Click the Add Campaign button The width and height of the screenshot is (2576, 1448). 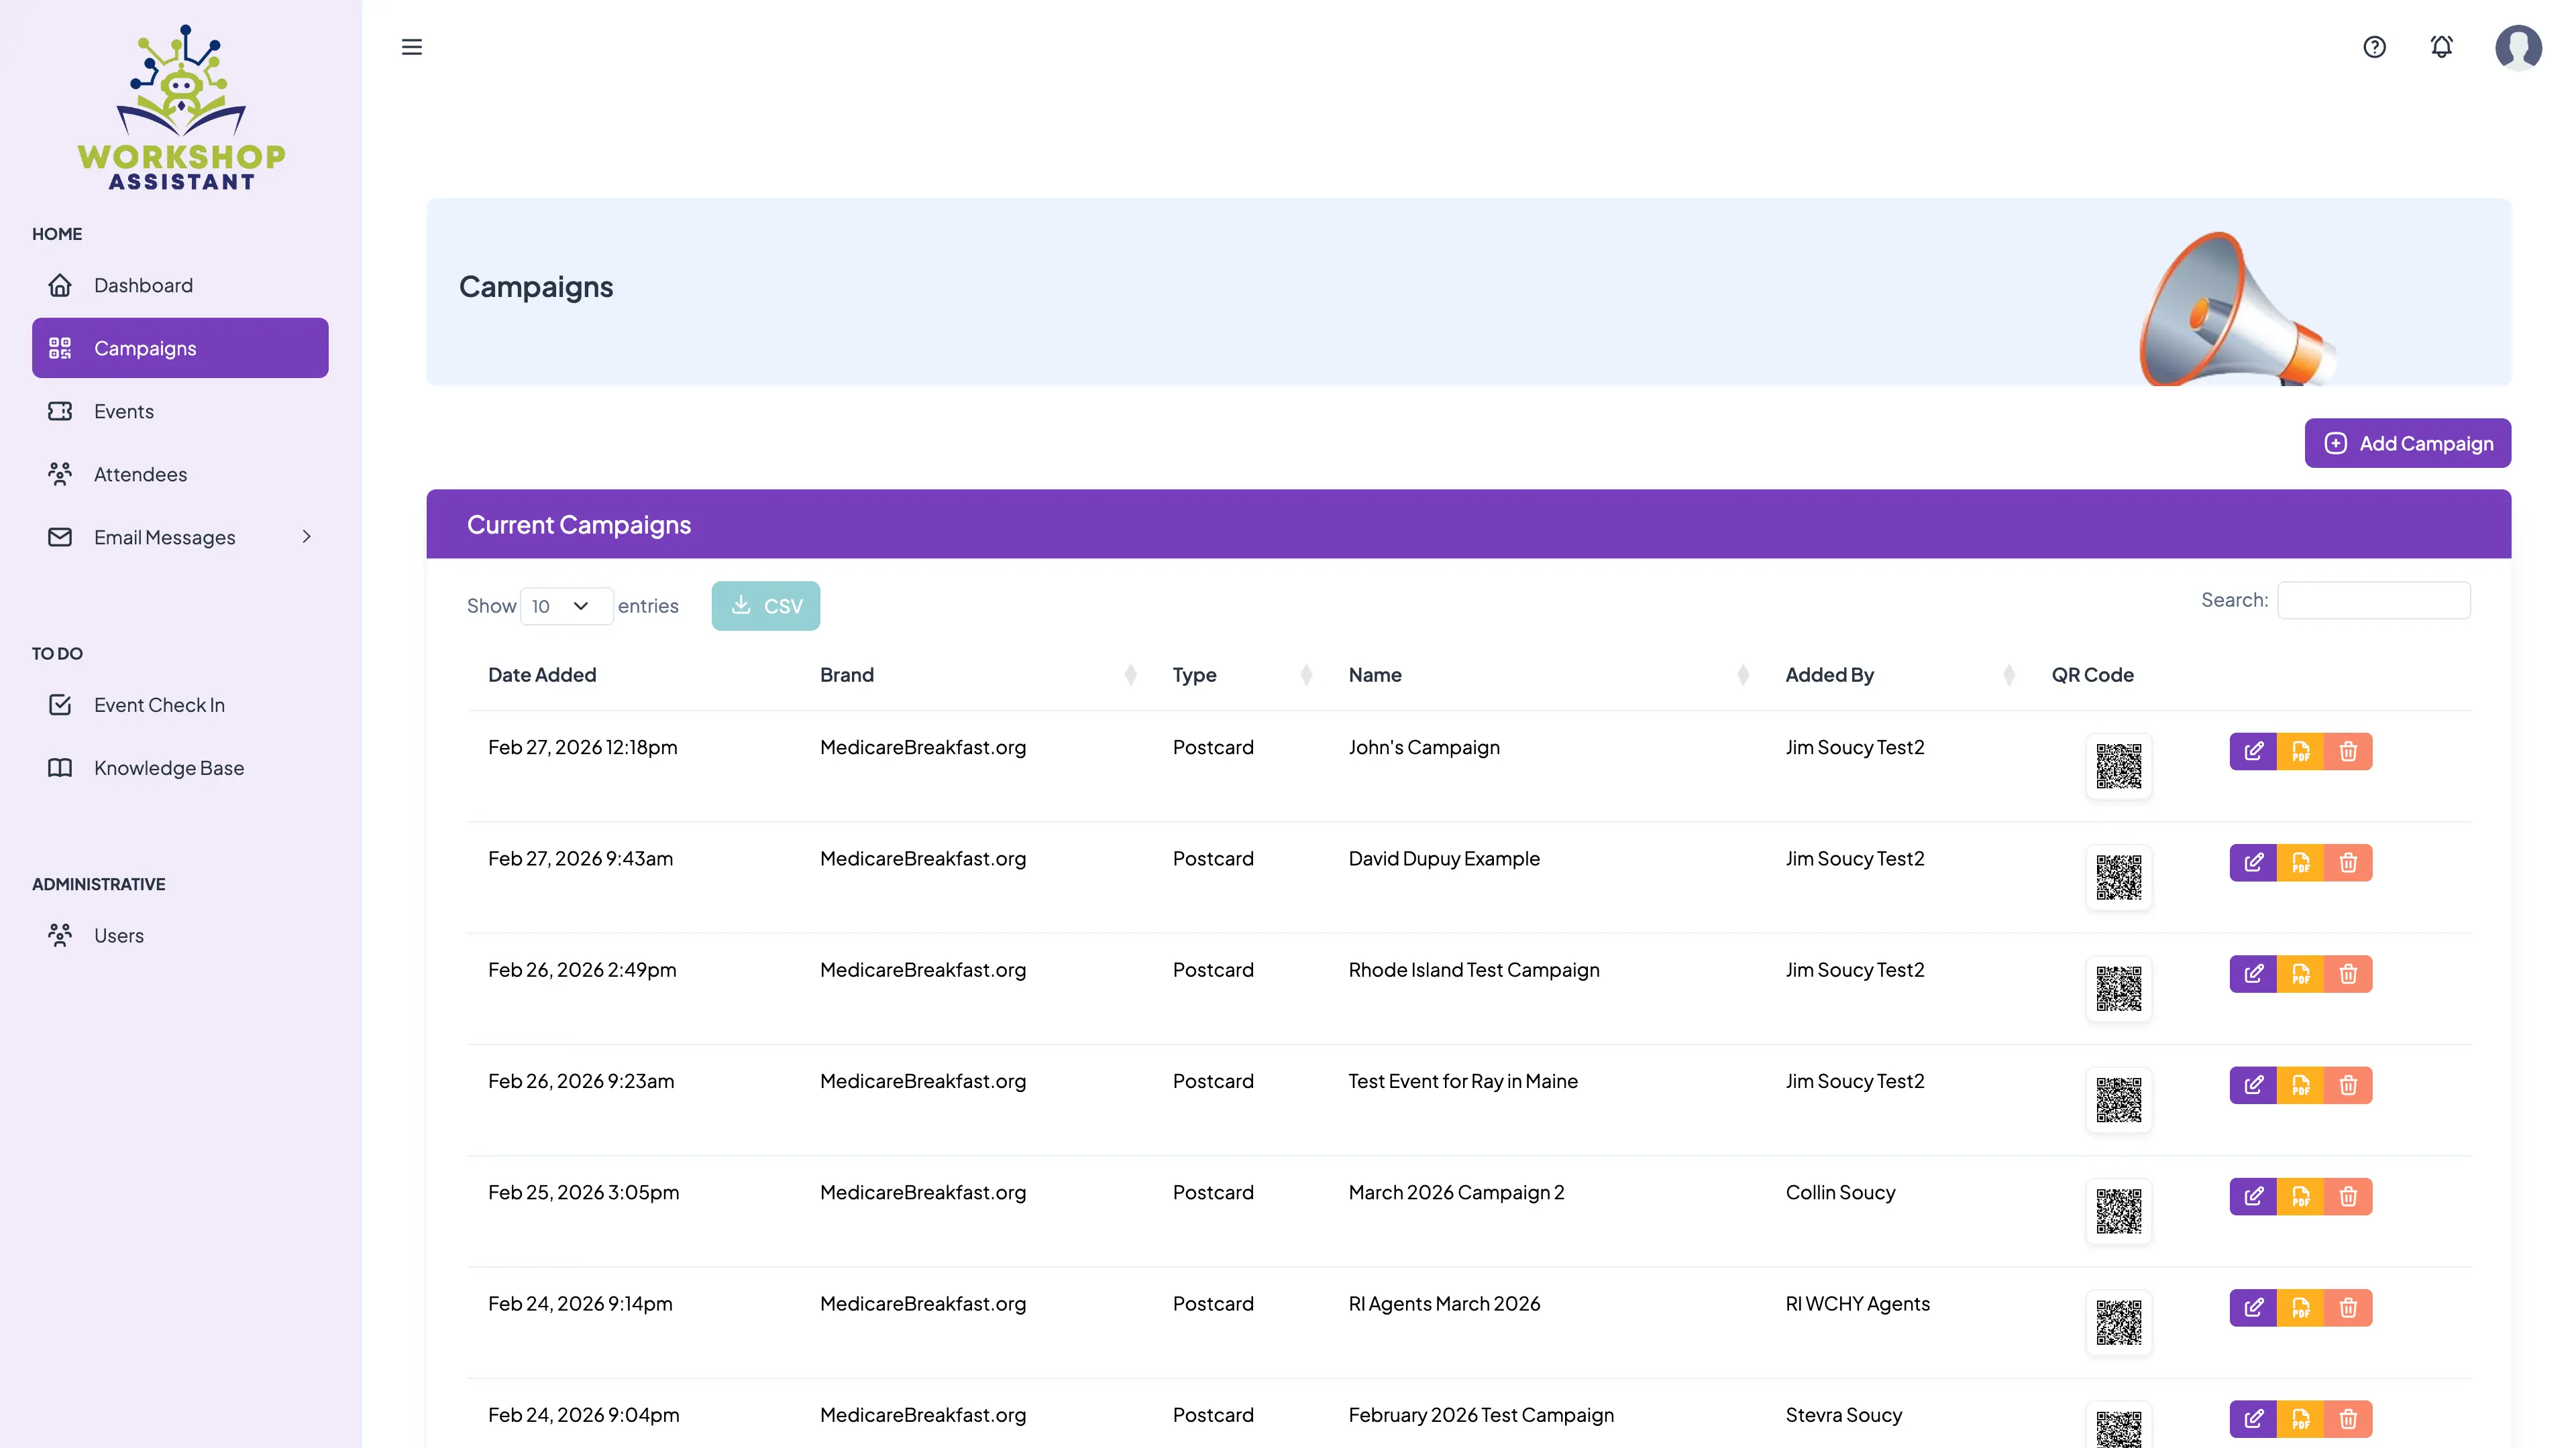[2407, 444]
